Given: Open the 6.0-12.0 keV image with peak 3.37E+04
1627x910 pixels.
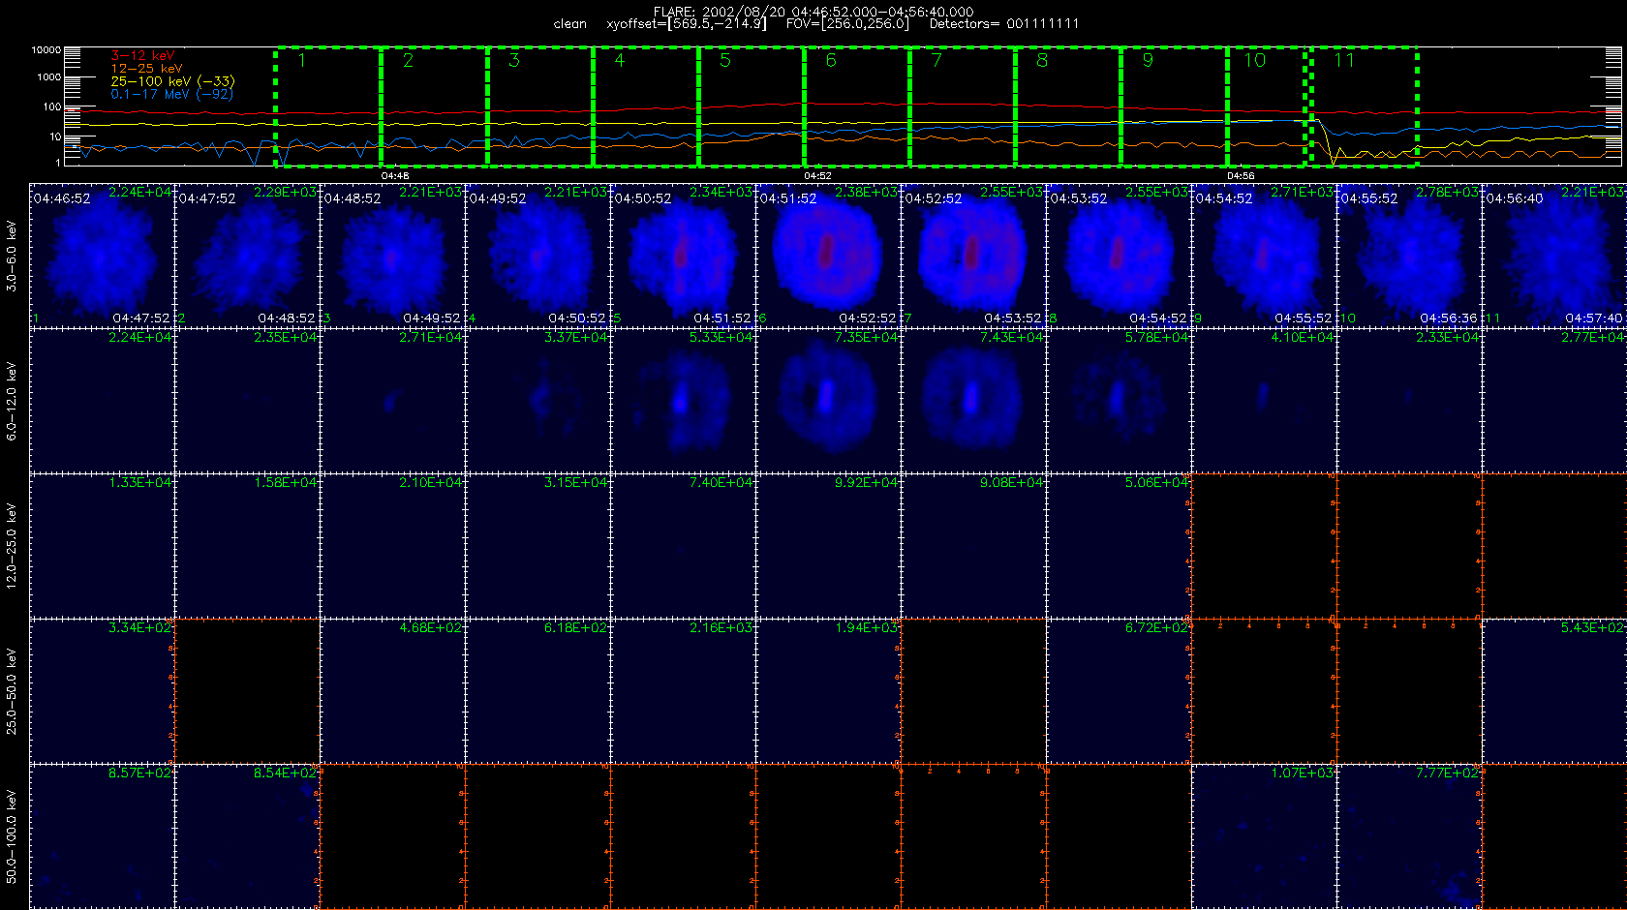Looking at the screenshot, I should [x=537, y=401].
